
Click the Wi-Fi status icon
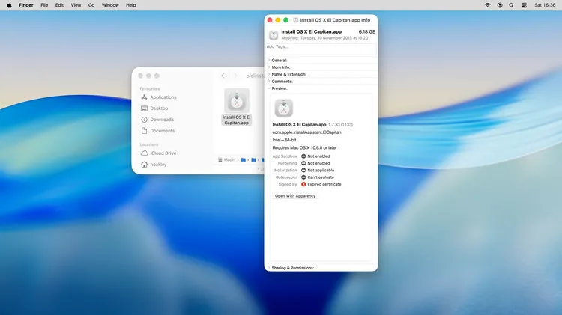tap(488, 5)
